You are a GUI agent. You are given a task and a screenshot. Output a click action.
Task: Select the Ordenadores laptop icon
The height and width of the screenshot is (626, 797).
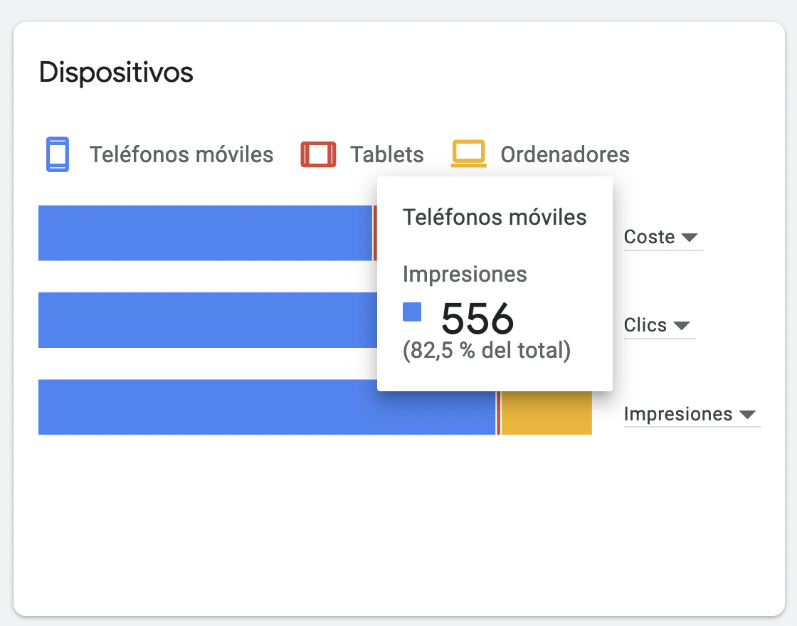[x=468, y=154]
